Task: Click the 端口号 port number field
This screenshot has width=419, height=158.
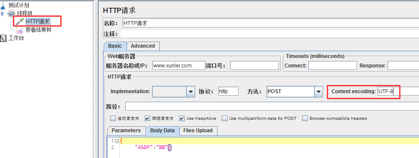Action: click(x=255, y=66)
